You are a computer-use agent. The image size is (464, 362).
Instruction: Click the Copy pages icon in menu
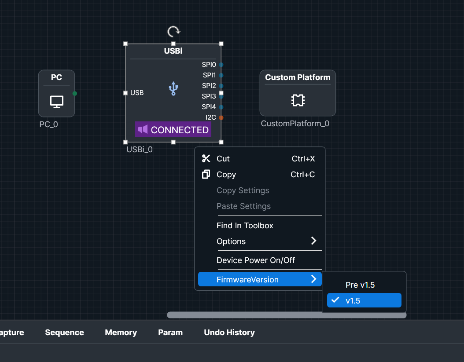(x=206, y=175)
